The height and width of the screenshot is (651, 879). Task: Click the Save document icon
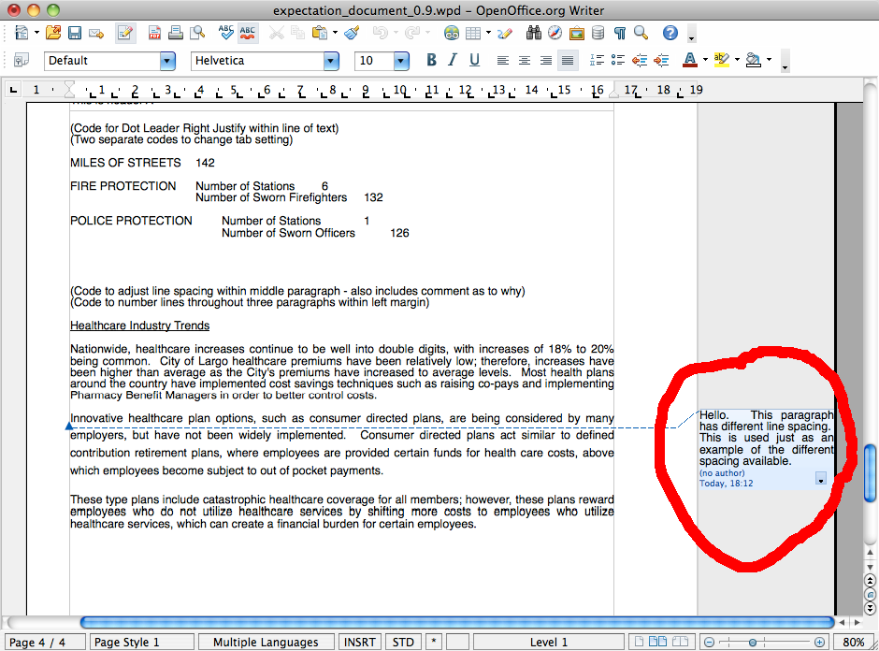tap(75, 34)
